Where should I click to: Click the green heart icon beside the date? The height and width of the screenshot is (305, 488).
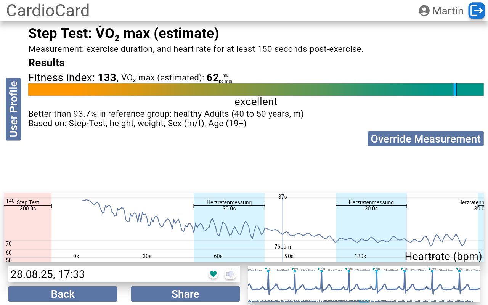pyautogui.click(x=213, y=274)
